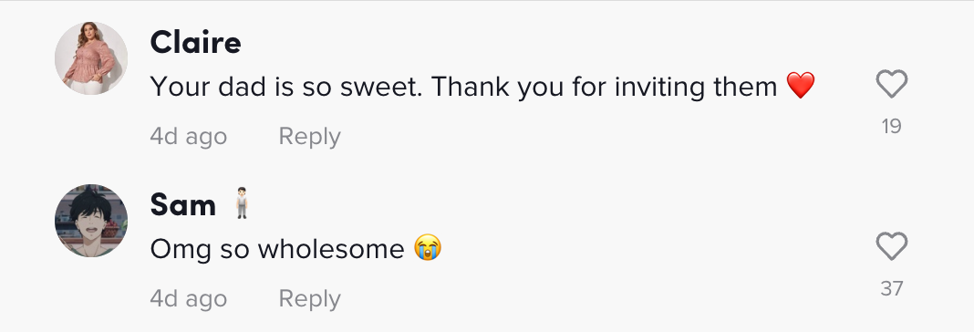Open Claire's profile picture
974x332 pixels.
(91, 57)
